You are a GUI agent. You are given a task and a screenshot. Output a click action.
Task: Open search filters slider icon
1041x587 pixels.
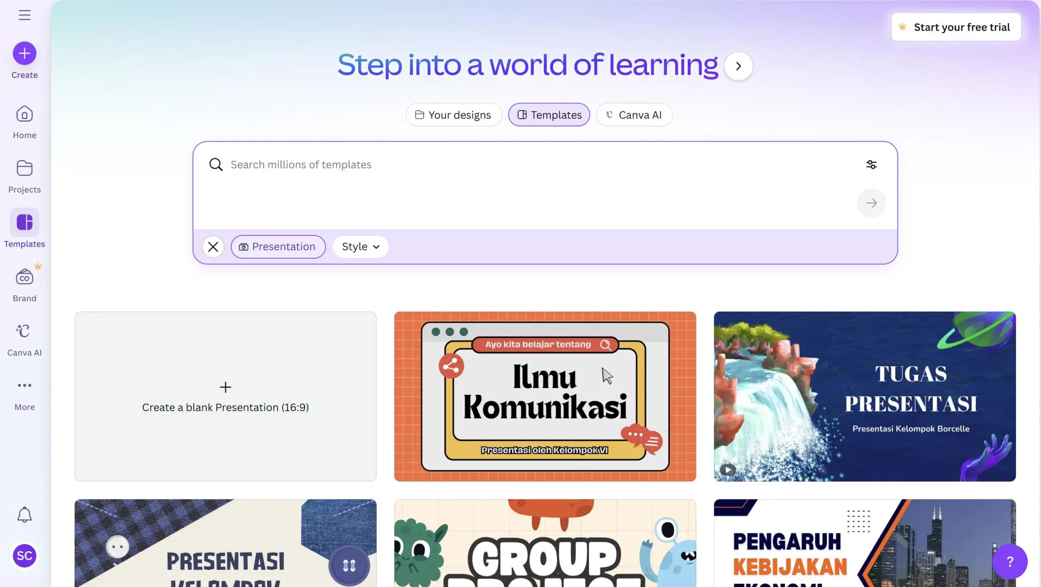click(x=871, y=164)
